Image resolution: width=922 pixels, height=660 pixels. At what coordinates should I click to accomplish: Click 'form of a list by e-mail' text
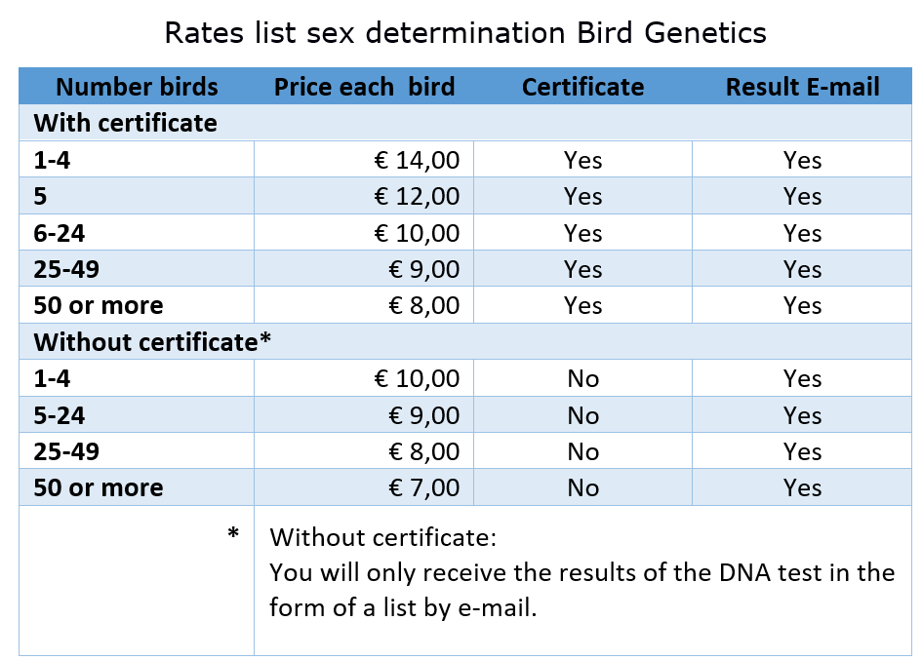[403, 607]
